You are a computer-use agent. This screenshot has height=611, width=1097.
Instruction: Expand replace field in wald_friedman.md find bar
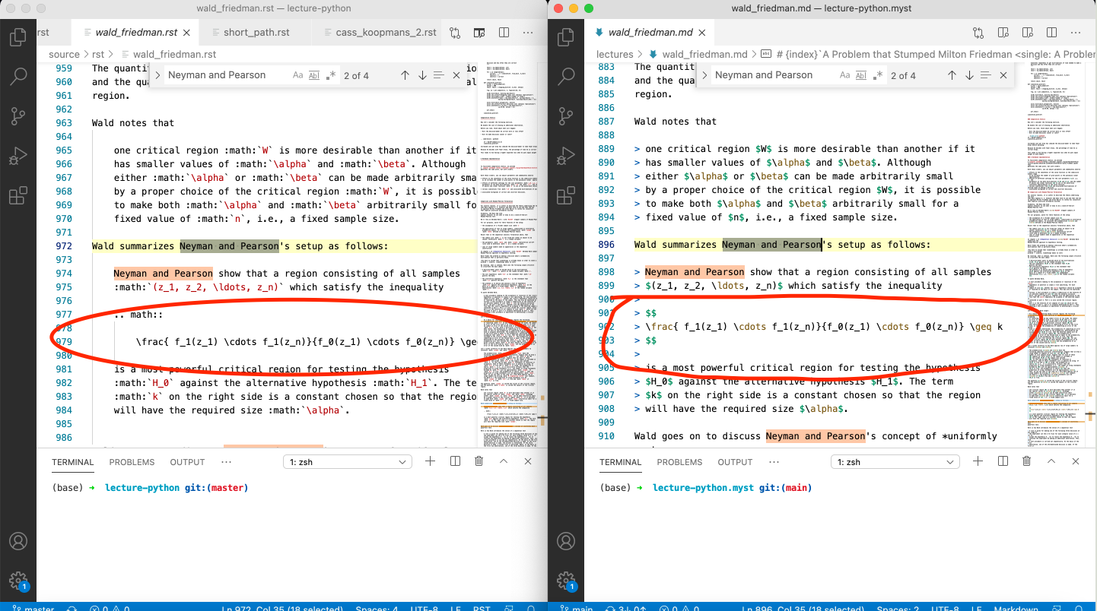[704, 75]
